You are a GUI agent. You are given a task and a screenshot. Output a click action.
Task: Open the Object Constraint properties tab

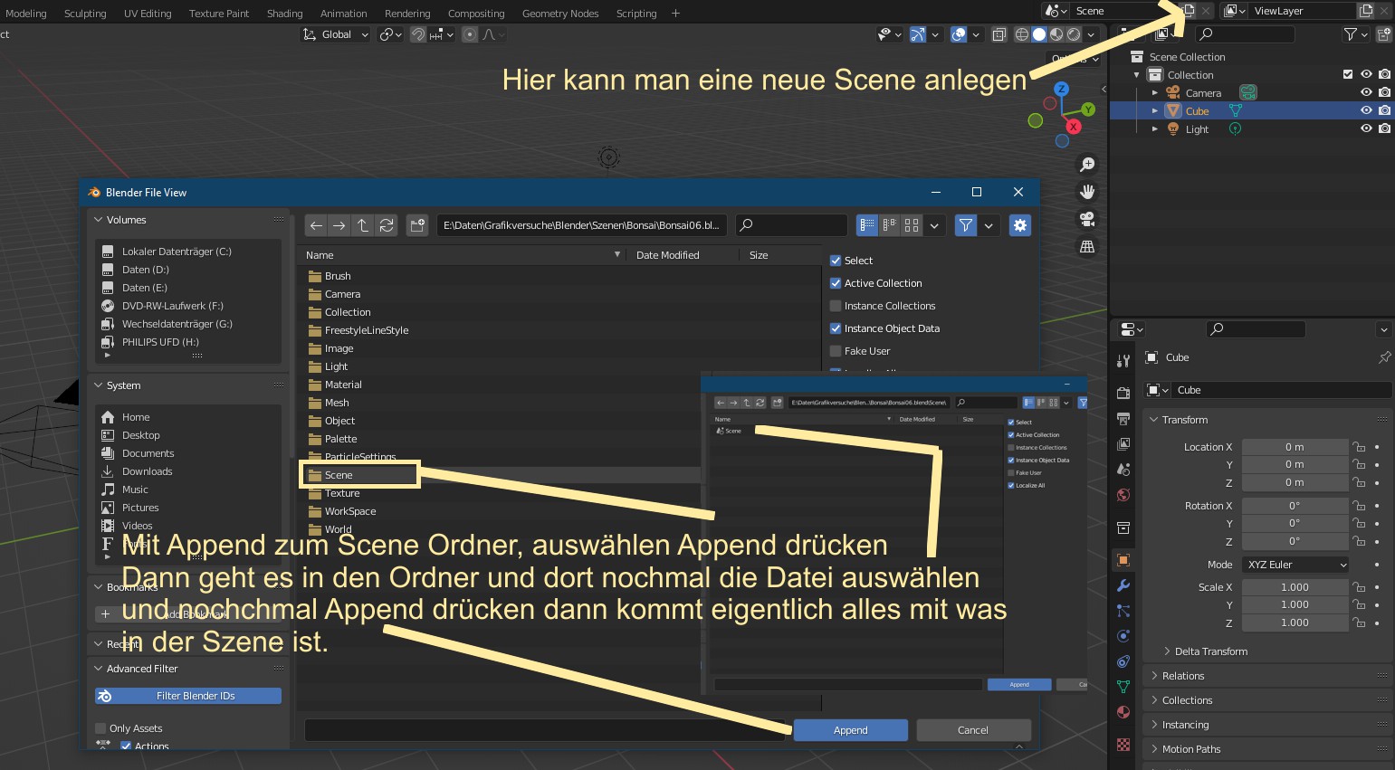point(1123,661)
